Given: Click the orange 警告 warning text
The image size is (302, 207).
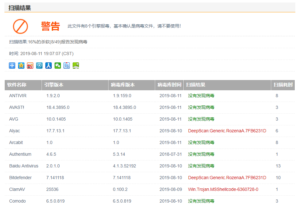Looking at the screenshot, I should pos(50,26).
